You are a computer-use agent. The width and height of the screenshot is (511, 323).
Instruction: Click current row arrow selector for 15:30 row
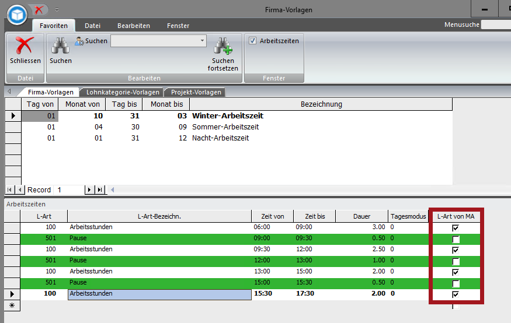click(x=12, y=294)
